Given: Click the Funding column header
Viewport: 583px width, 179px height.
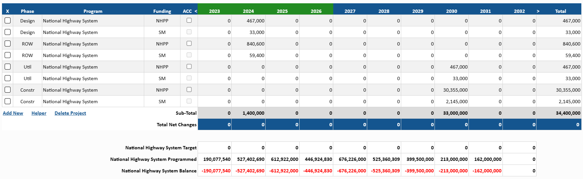Looking at the screenshot, I should [162, 11].
